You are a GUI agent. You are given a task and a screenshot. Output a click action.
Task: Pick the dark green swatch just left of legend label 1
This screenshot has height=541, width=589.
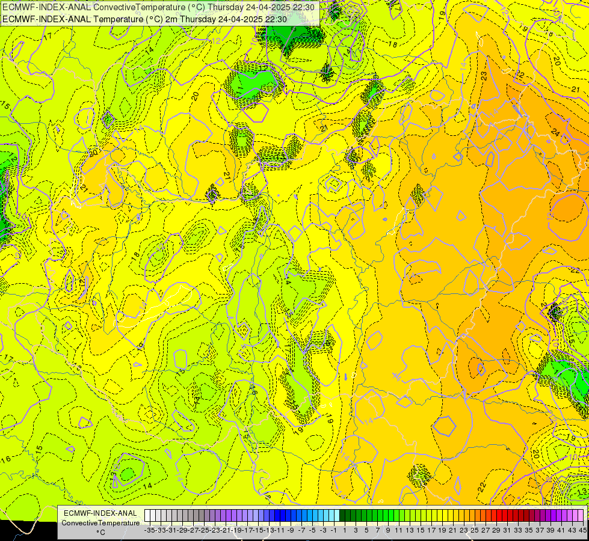coord(342,516)
